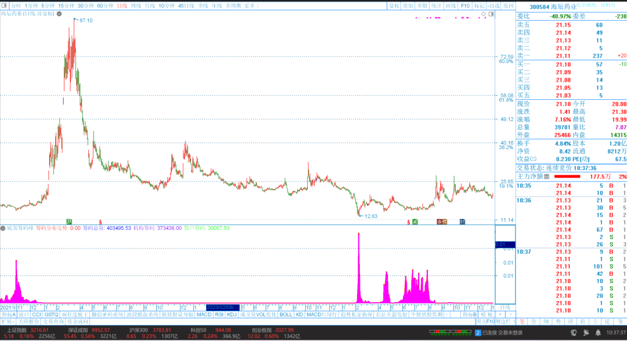Open 多股 multi-stock view

click(422, 6)
